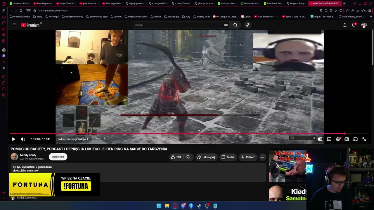The height and width of the screenshot is (210, 374).
Task: Add page to favorites heart icon
Action: [x=341, y=10]
